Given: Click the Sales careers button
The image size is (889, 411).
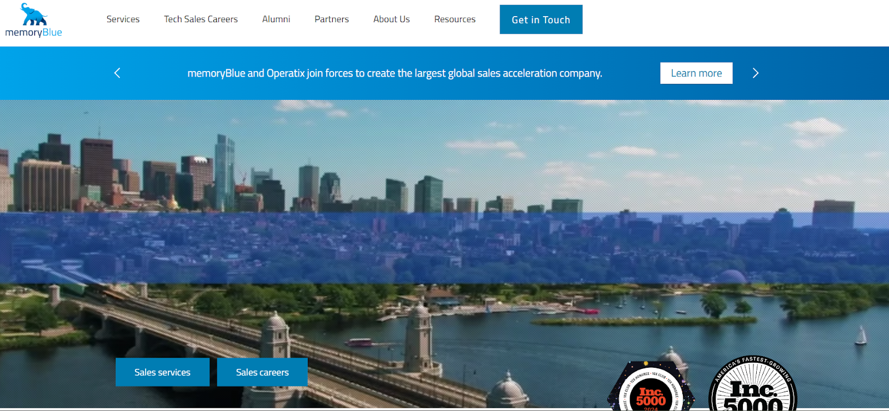Looking at the screenshot, I should click(262, 372).
